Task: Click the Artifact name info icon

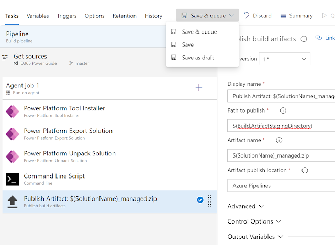Action: (279, 140)
